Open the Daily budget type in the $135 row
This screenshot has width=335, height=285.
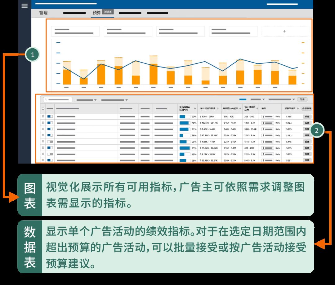pyautogui.click(x=278, y=117)
